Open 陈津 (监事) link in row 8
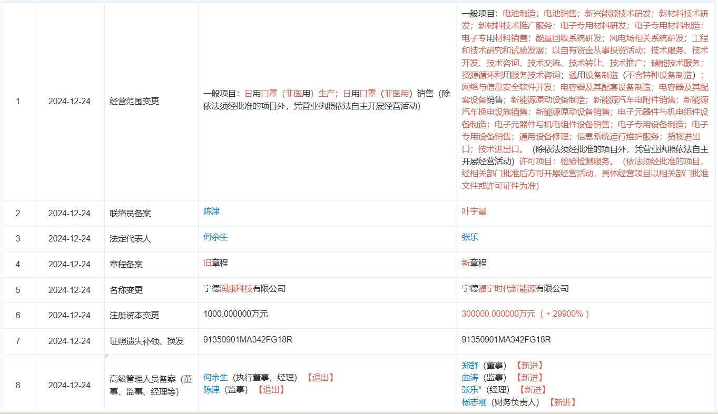This screenshot has height=414, width=718. (x=211, y=390)
